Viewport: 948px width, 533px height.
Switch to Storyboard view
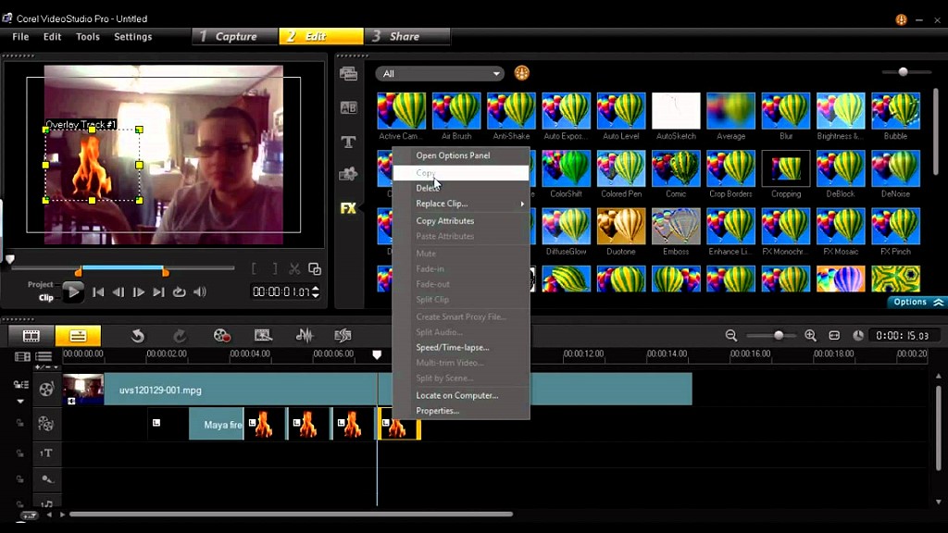pos(31,335)
